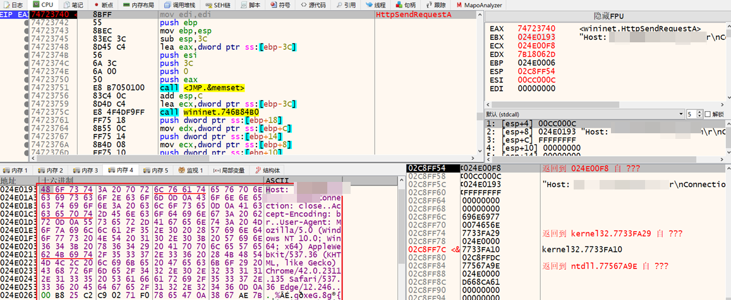Click the 隐藏FPU button
Viewport: 731px width, 300px height.
click(607, 15)
